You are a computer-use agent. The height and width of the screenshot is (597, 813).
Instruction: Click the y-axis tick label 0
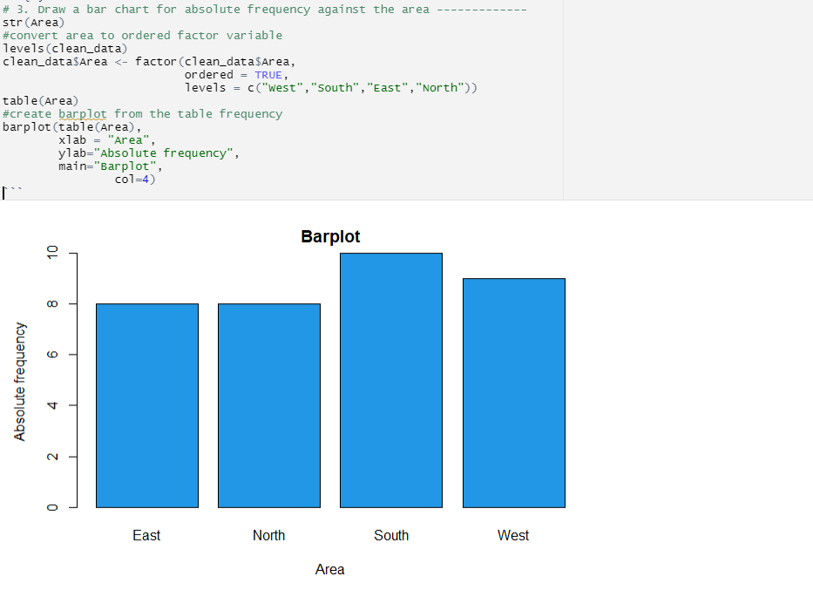point(52,507)
